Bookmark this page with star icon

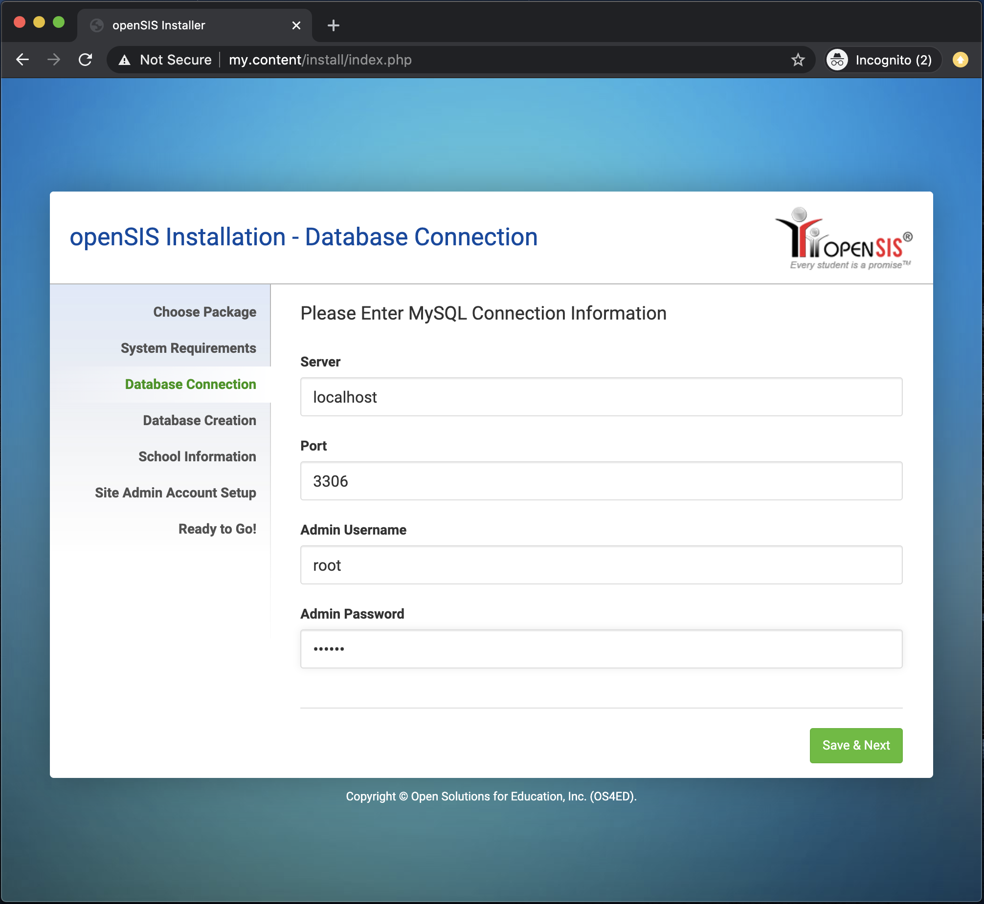798,60
